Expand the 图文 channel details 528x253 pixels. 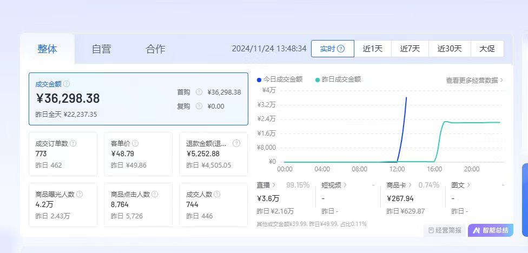(461, 185)
